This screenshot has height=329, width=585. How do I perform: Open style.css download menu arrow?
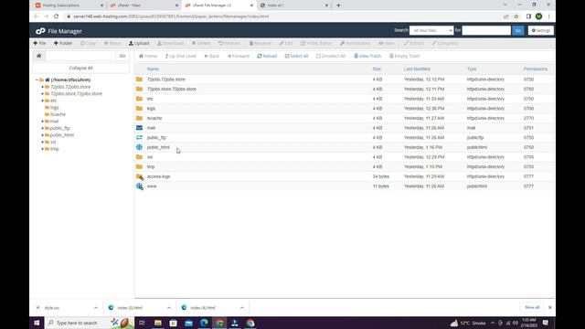[x=96, y=308]
